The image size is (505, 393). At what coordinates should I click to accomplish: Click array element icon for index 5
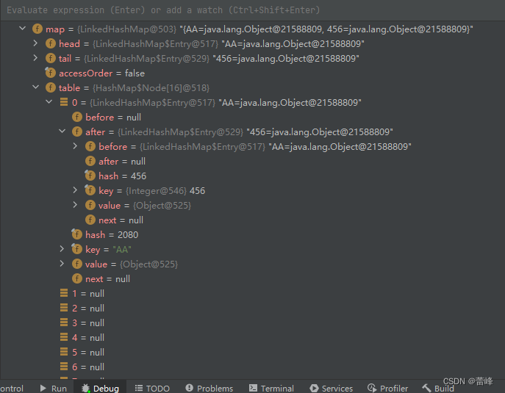click(64, 352)
